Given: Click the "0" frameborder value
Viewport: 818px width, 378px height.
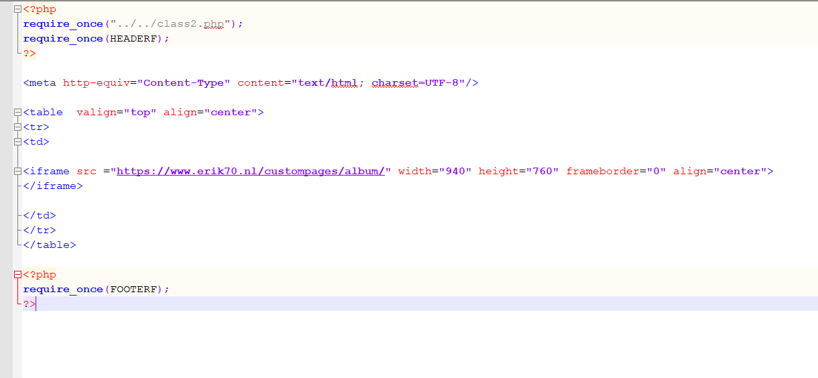Looking at the screenshot, I should pyautogui.click(x=656, y=171).
